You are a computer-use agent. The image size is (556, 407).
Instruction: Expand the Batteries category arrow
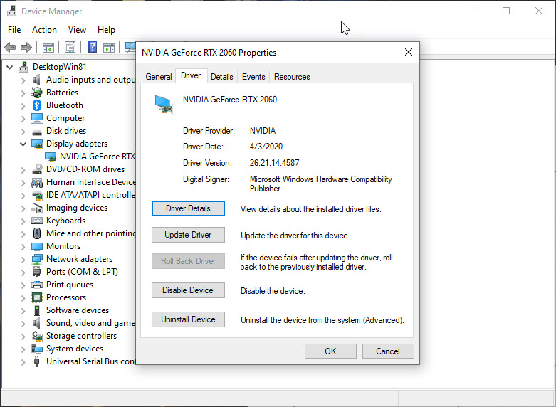(23, 93)
